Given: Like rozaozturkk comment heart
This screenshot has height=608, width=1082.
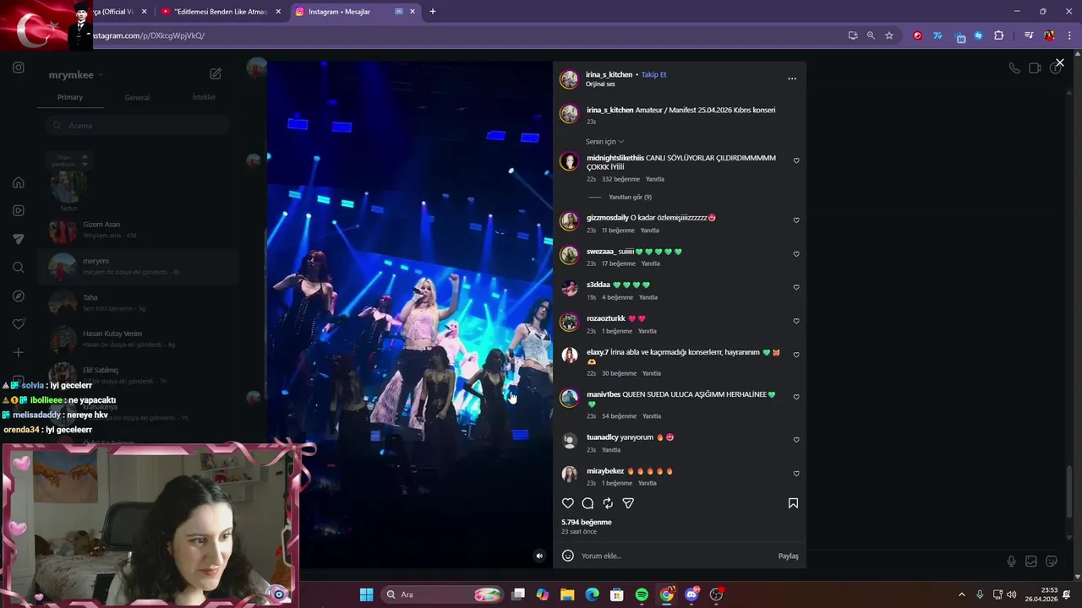Looking at the screenshot, I should [796, 321].
